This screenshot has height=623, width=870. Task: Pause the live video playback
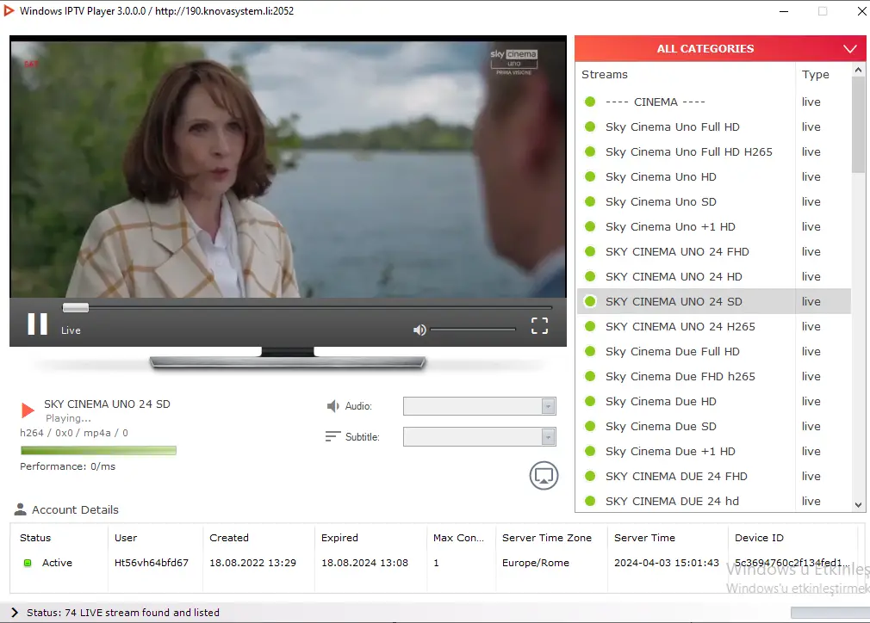point(38,324)
